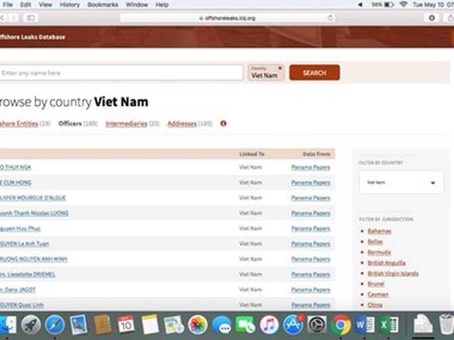Open the Help menu
The width and height of the screenshot is (454, 340).
click(162, 5)
